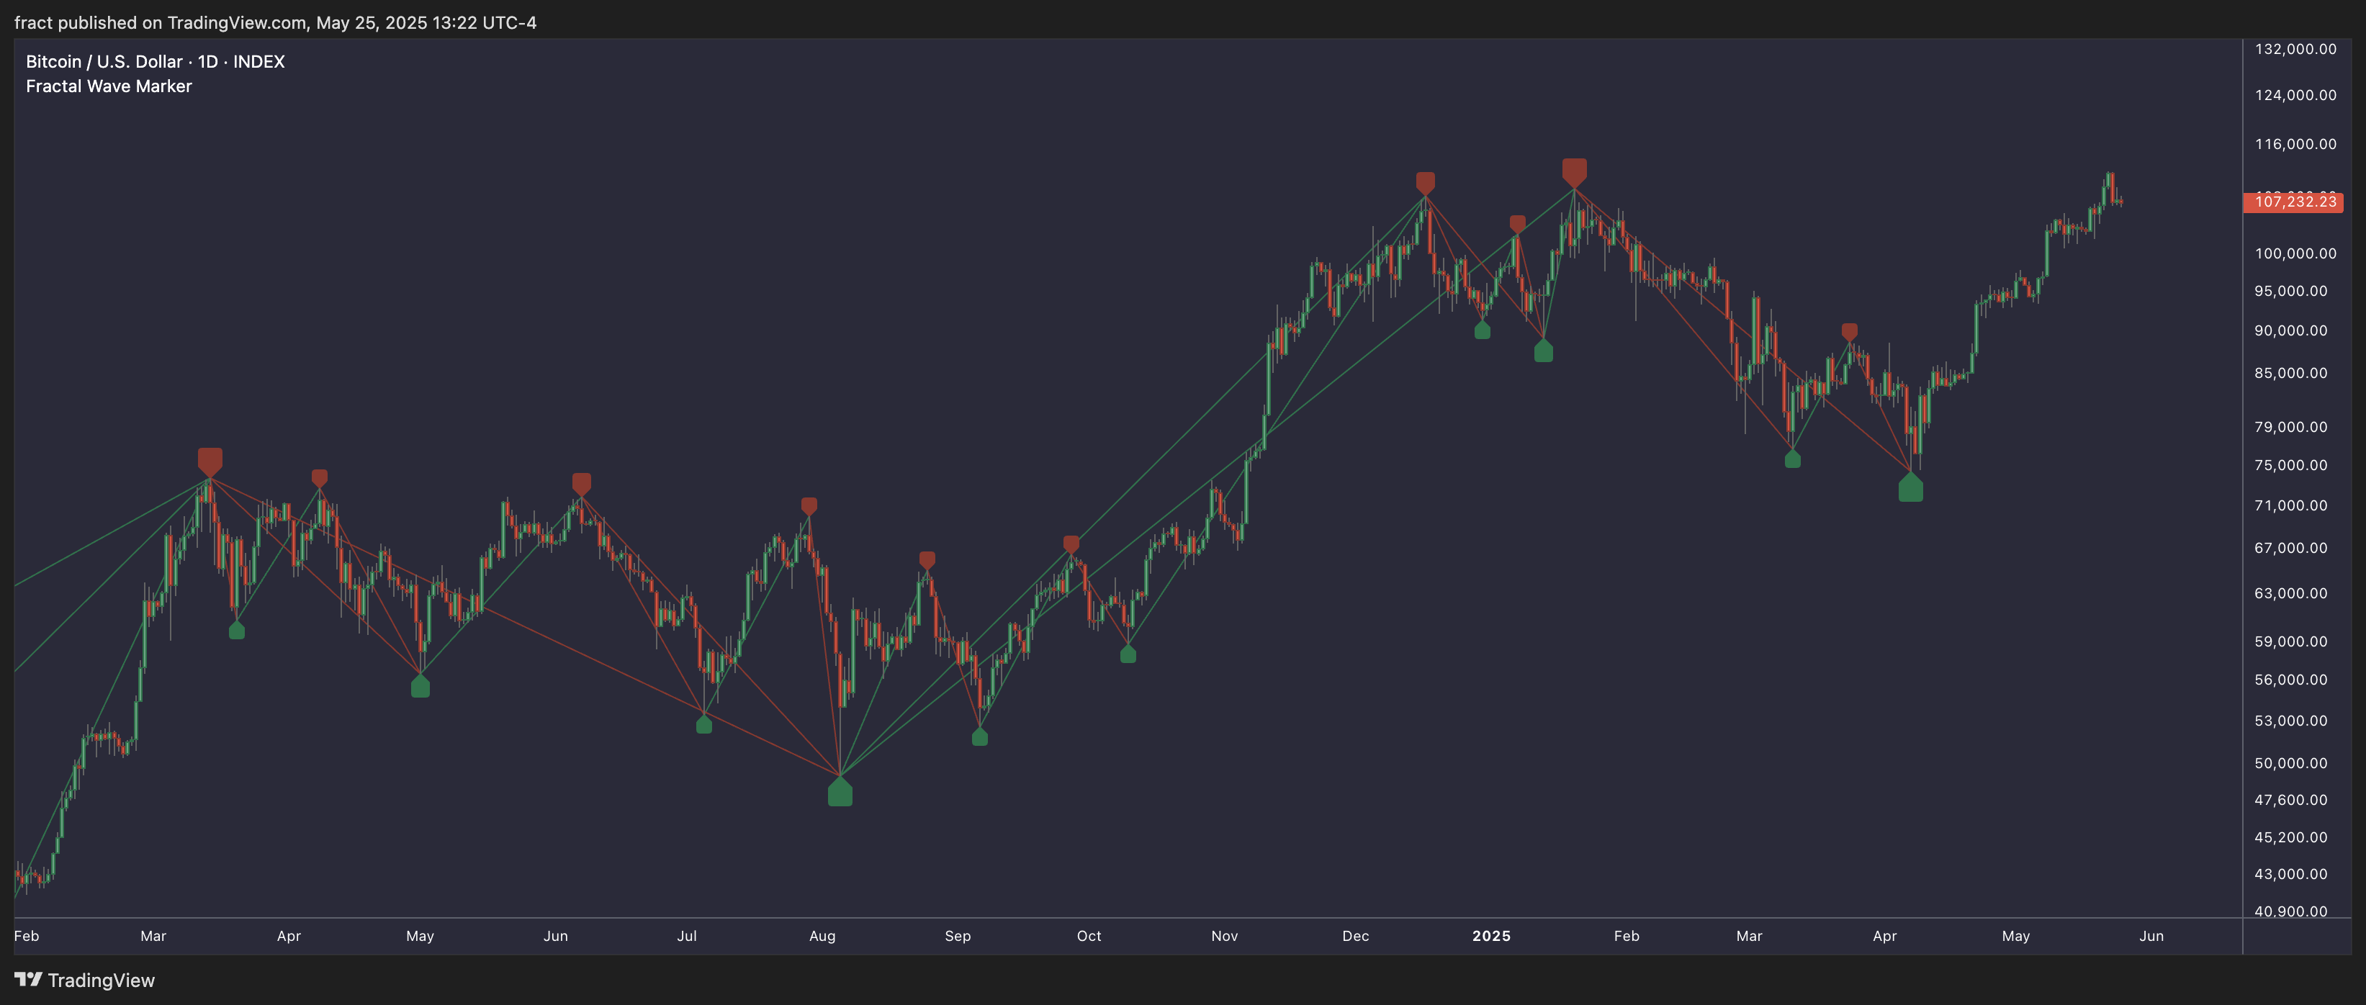Click the green low marker at the May 2024 bottom

pos(420,685)
